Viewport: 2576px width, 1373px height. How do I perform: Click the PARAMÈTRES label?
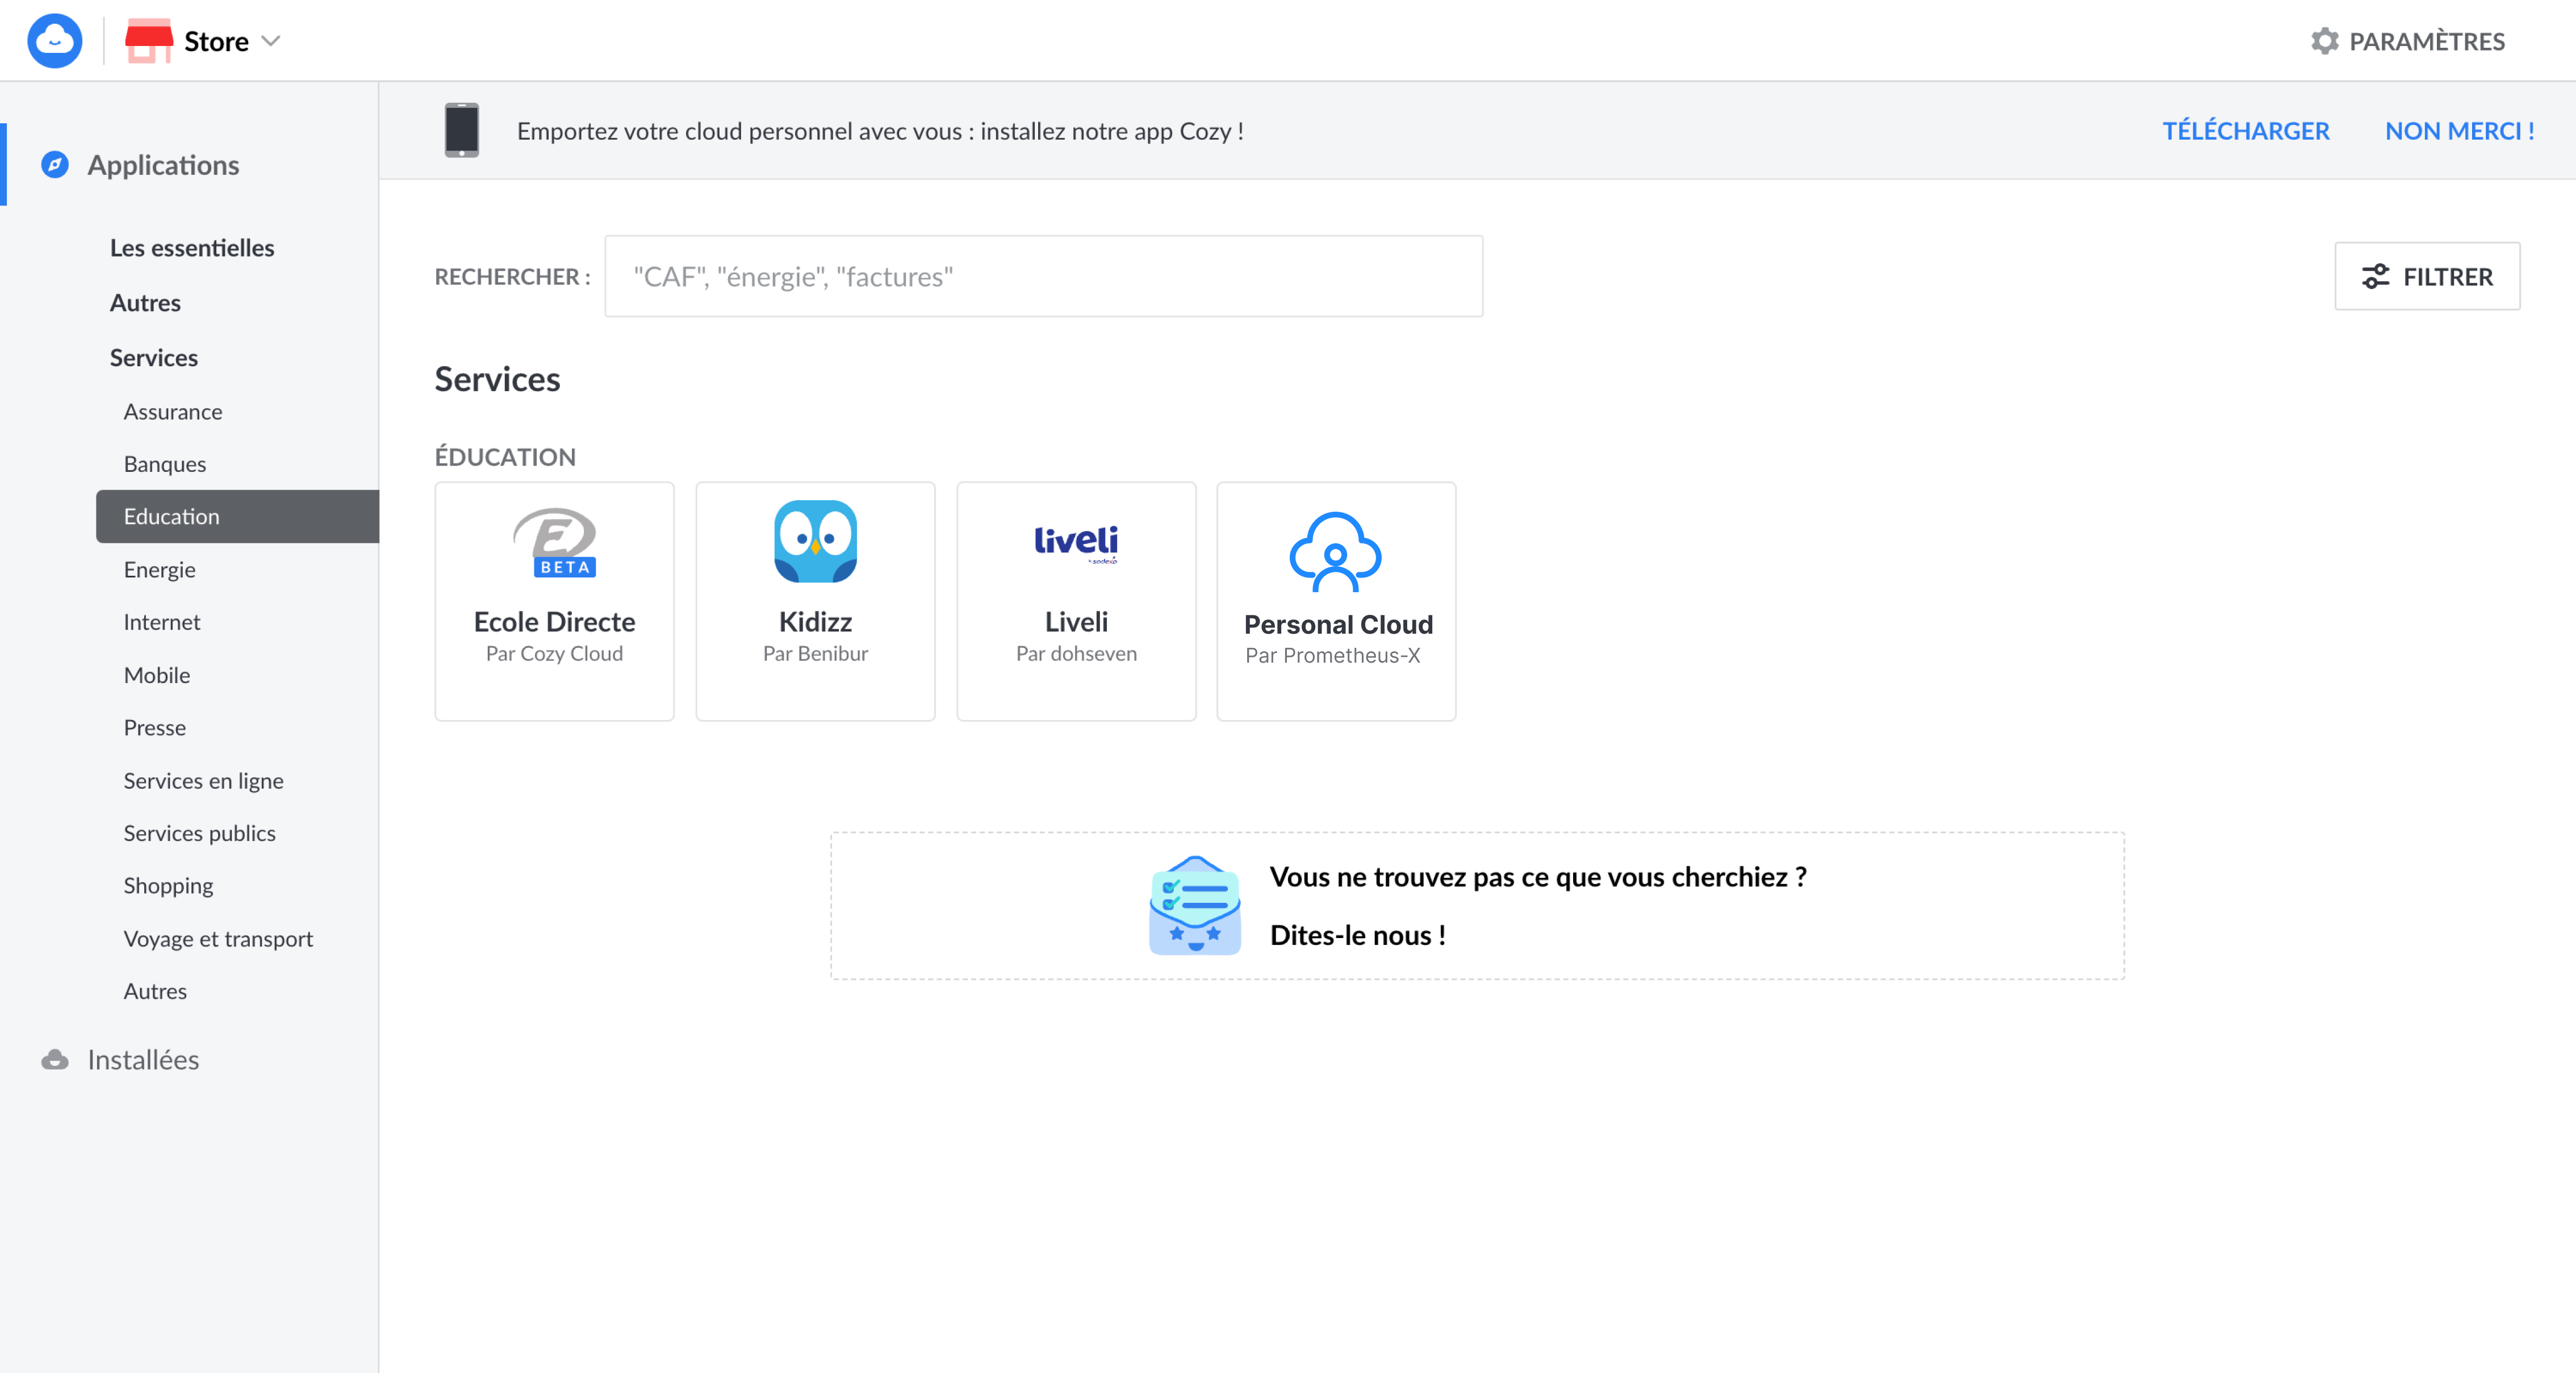click(2426, 41)
